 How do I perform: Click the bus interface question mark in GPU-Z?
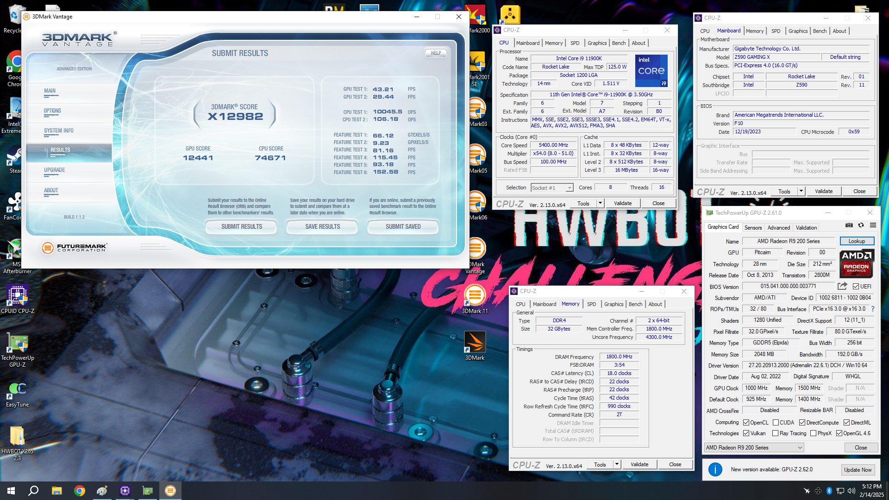tap(873, 309)
